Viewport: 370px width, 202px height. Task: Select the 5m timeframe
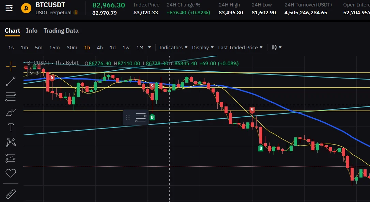point(39,48)
